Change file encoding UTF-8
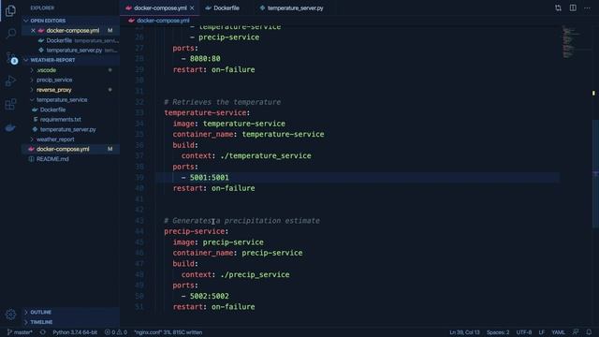Screen dimensions: 599x337 [524, 332]
